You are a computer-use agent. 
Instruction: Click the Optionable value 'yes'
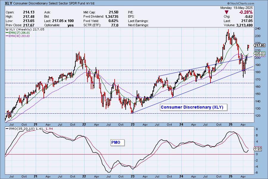click(x=70, y=25)
